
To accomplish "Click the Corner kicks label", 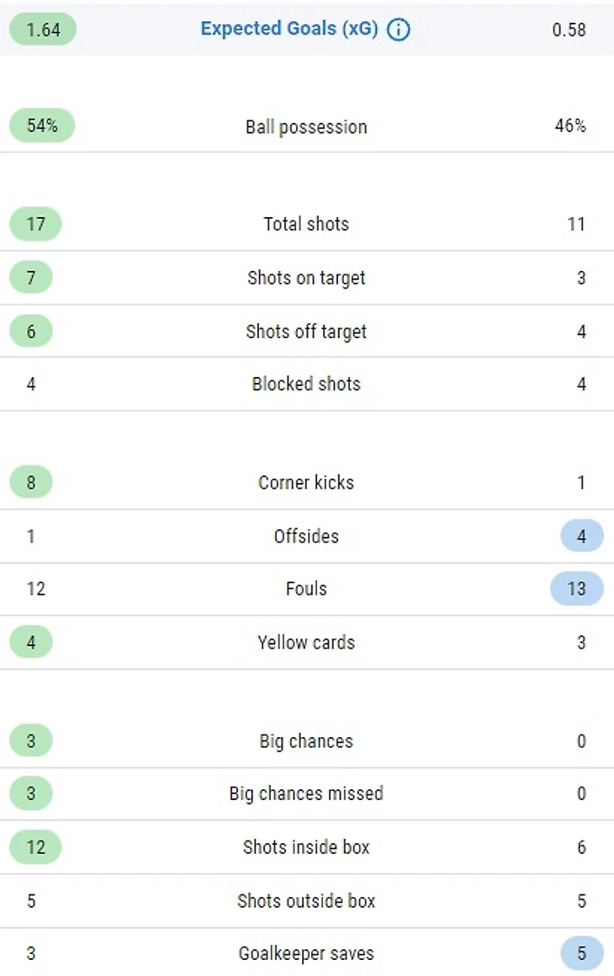I will (x=306, y=482).
